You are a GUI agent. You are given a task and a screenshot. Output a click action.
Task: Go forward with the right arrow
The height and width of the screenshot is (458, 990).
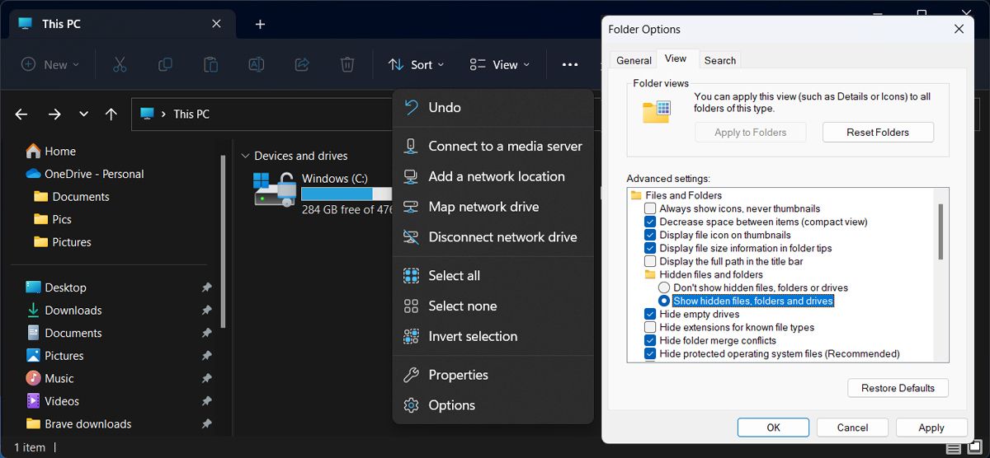[54, 114]
